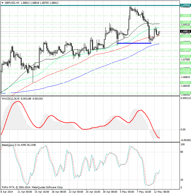The height and width of the screenshot is (194, 191).
Task: Click the 1.66125 green level label
Action: pos(185,93)
